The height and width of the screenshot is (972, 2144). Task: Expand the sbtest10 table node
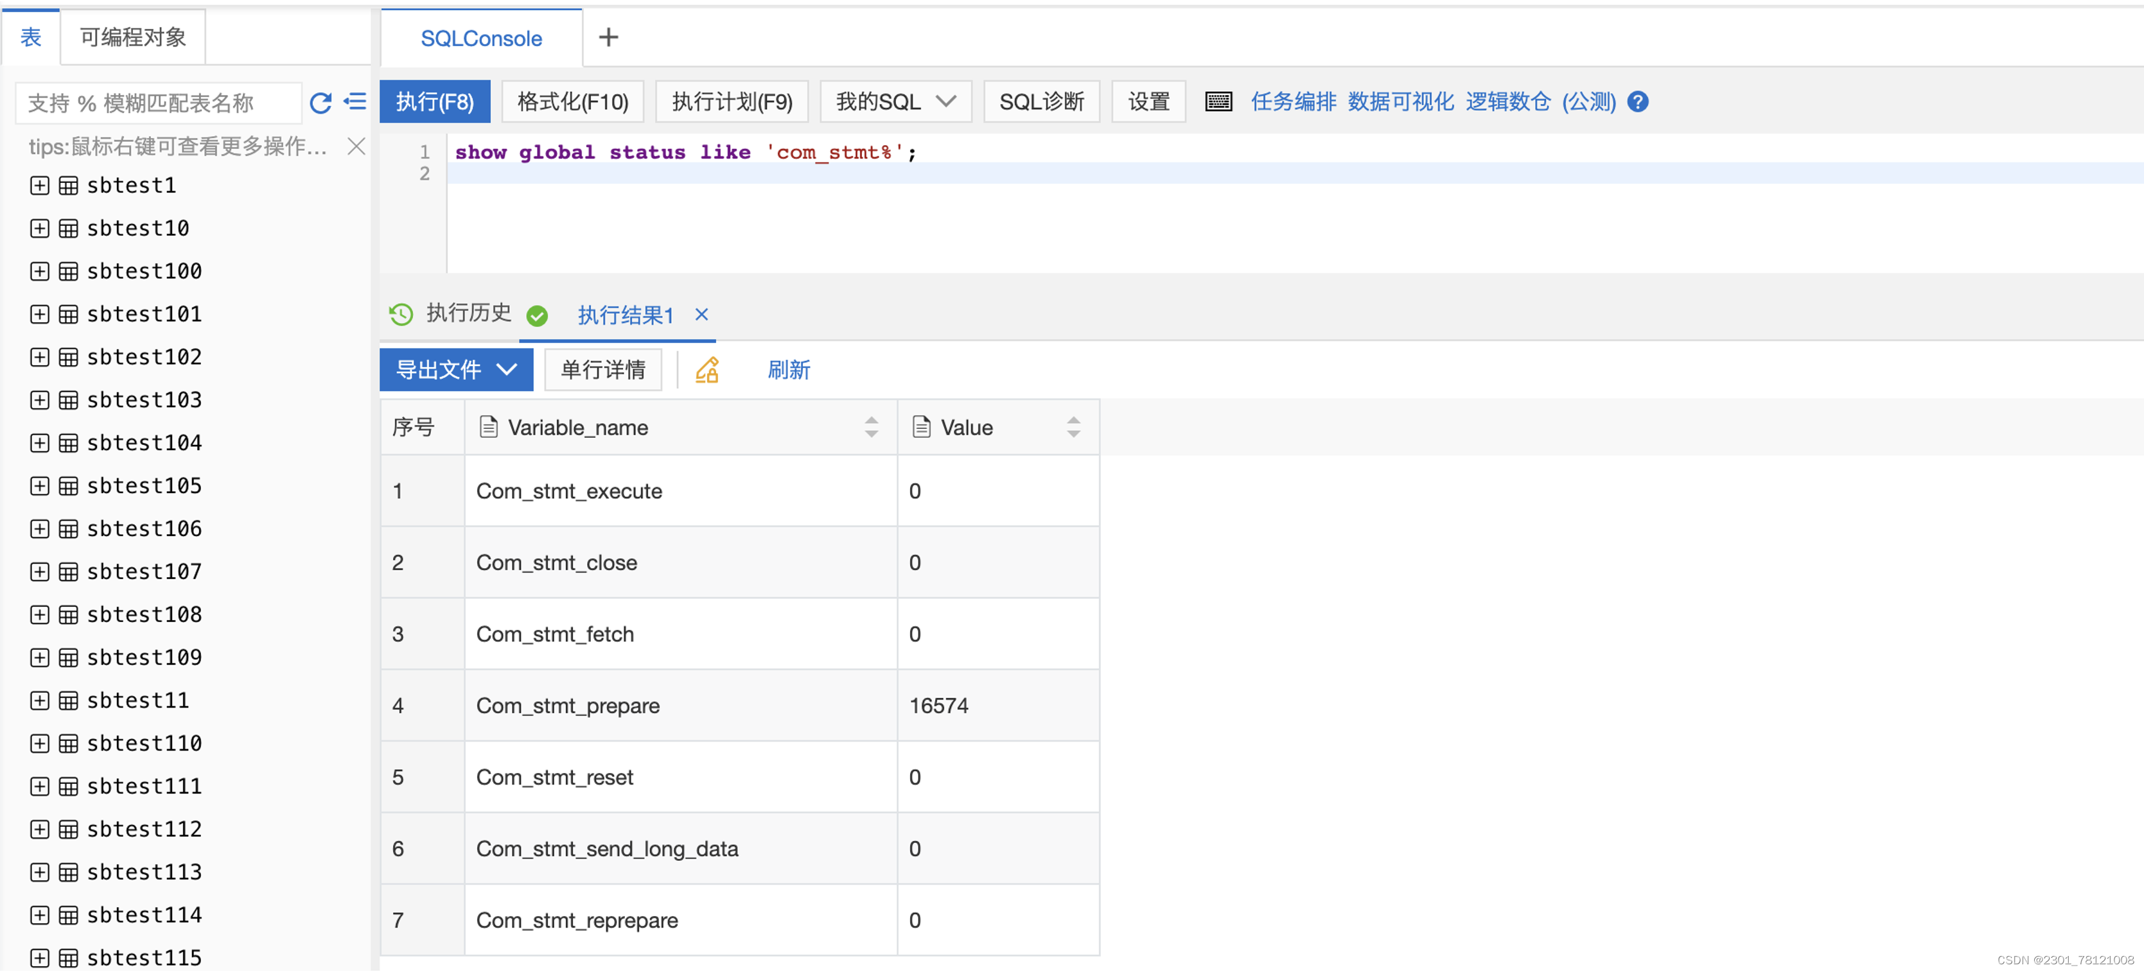coord(39,228)
